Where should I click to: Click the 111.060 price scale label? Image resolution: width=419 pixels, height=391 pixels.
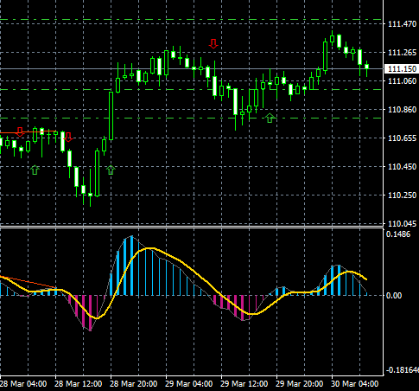coord(402,81)
